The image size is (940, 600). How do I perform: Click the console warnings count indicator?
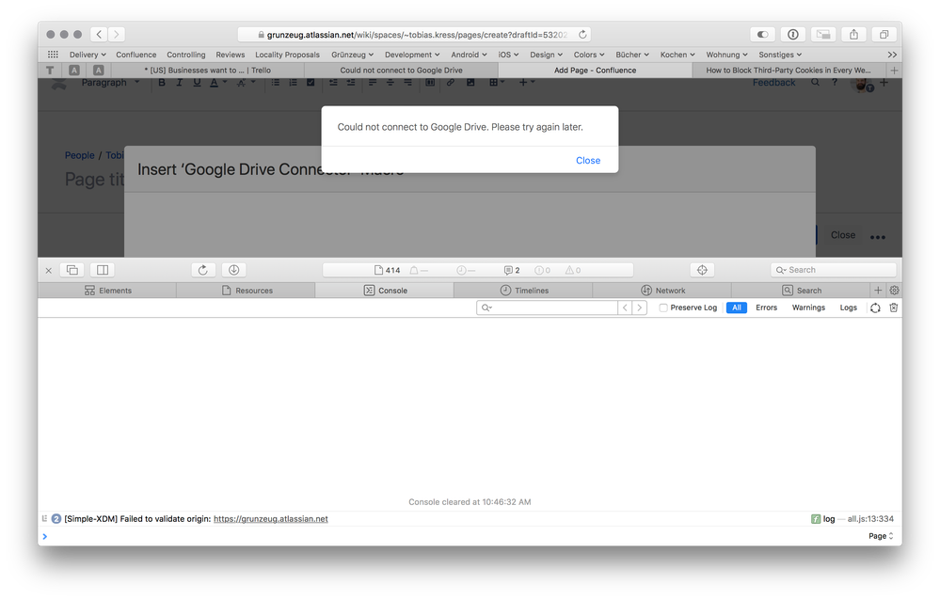point(573,270)
